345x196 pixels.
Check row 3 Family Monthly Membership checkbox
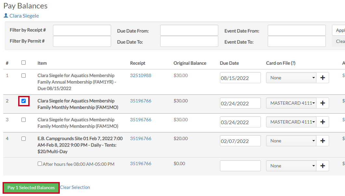pos(23,120)
